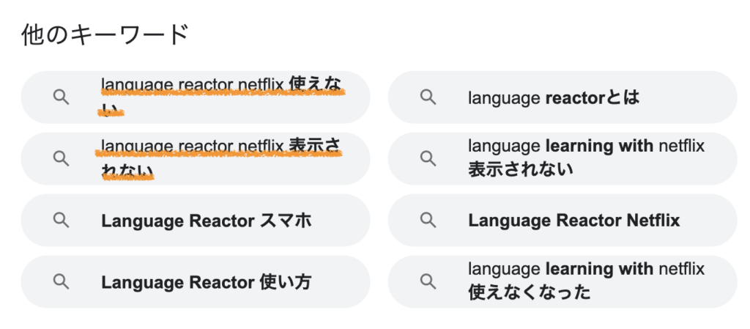This screenshot has height=329, width=750.
Task: Click bold '使えなくなった' in the bottom-right suggestion
Action: coord(529,294)
